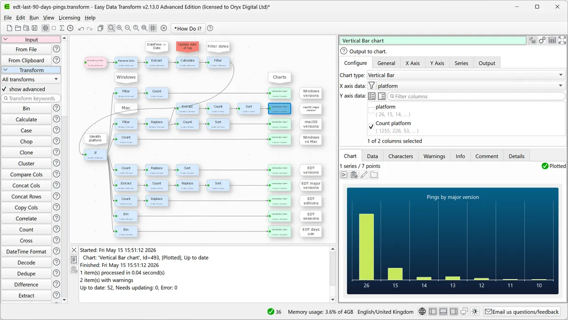Click the Undo arrow icon
Image resolution: width=568 pixels, height=320 pixels.
click(81, 28)
